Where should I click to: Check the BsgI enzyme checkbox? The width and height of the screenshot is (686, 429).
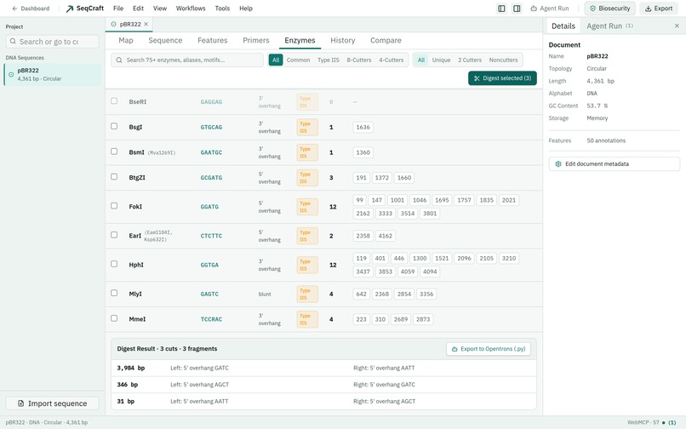click(114, 126)
